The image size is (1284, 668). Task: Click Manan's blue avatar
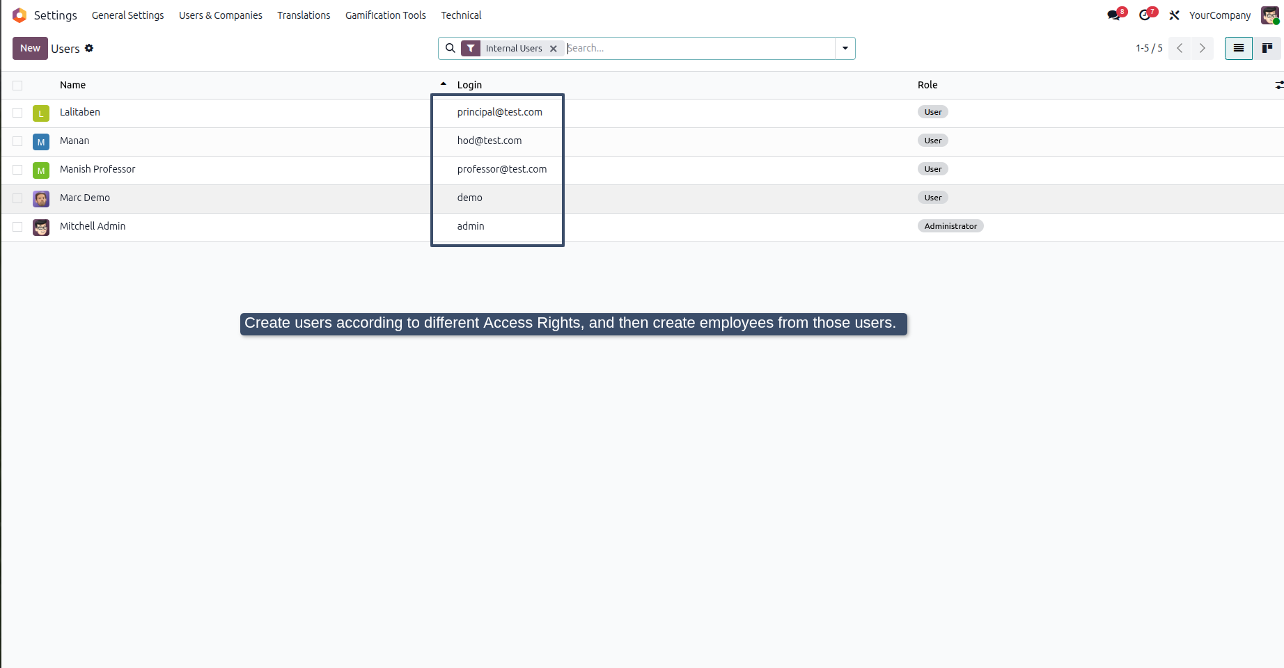point(41,142)
